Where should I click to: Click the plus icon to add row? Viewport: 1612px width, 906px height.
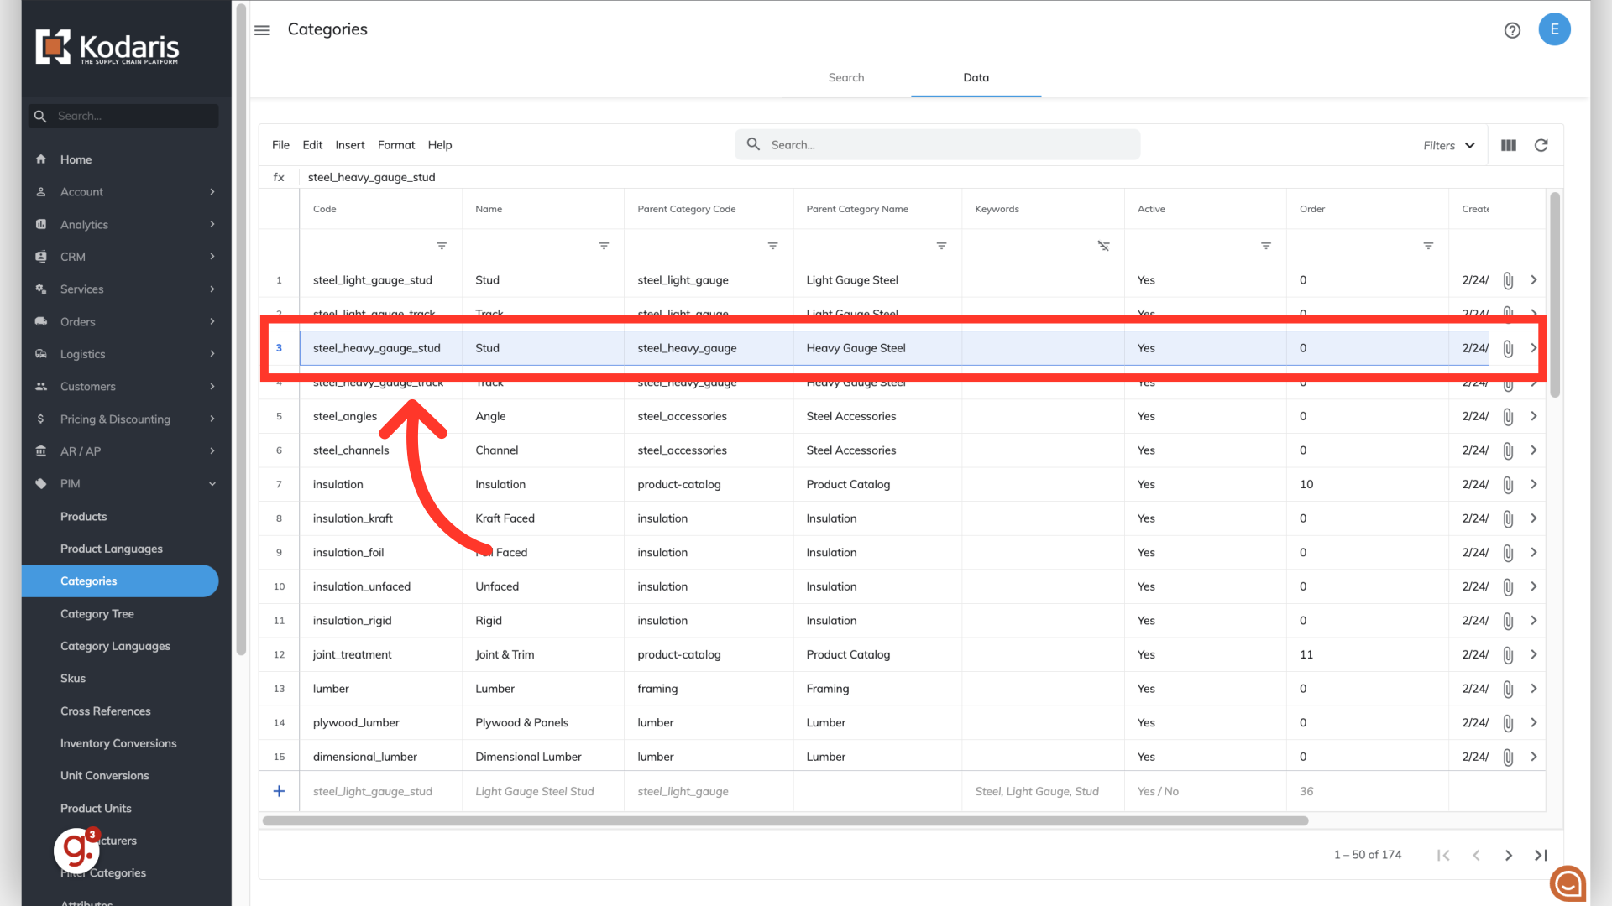pyautogui.click(x=279, y=791)
